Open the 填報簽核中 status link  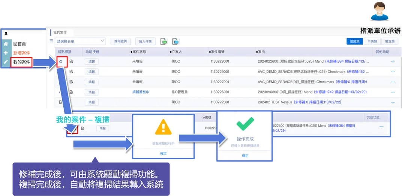pyautogui.click(x=141, y=92)
